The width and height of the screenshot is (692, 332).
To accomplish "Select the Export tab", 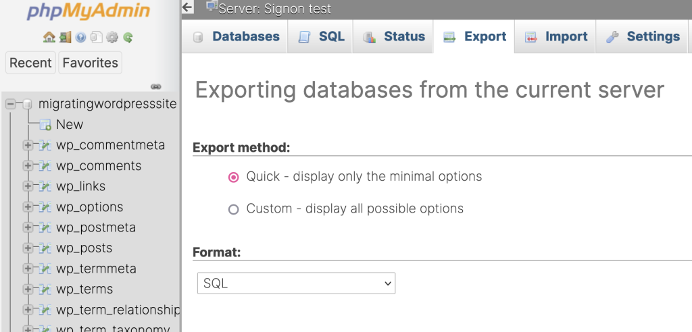I will 474,36.
